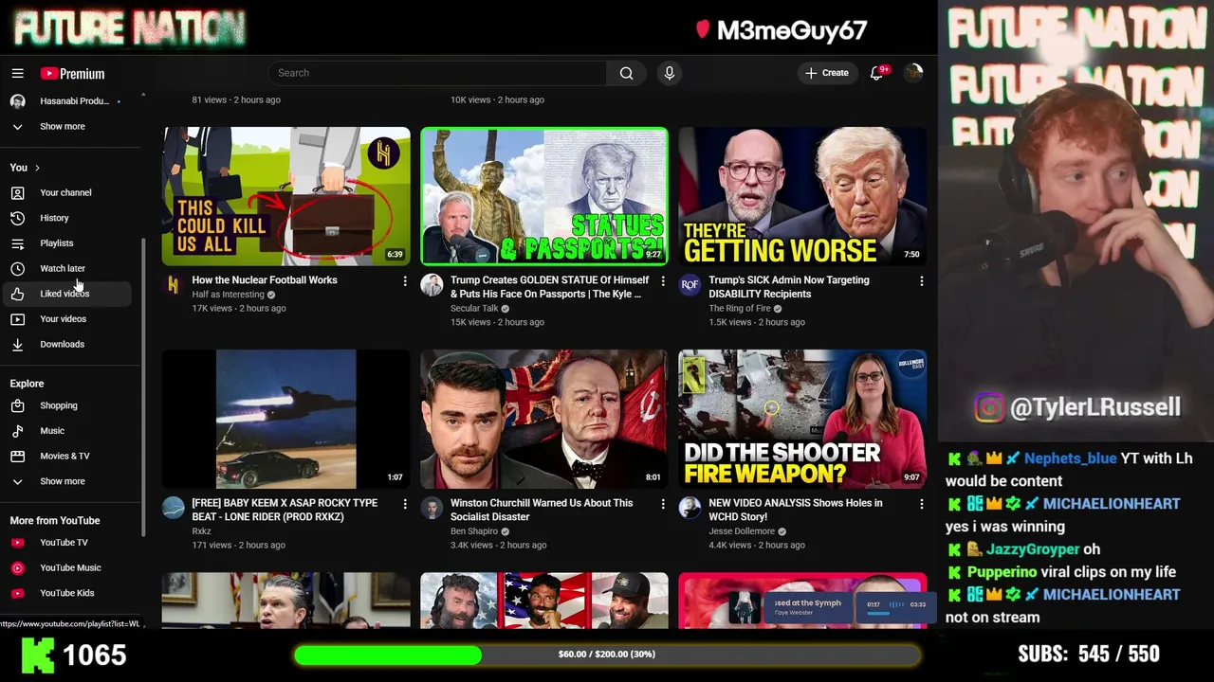This screenshot has width=1214, height=682.
Task: Open YouTube TV link
Action: pyautogui.click(x=71, y=543)
